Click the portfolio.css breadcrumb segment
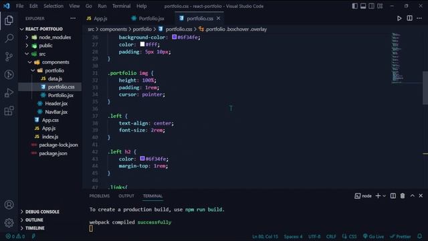The image size is (428, 241). 179,29
